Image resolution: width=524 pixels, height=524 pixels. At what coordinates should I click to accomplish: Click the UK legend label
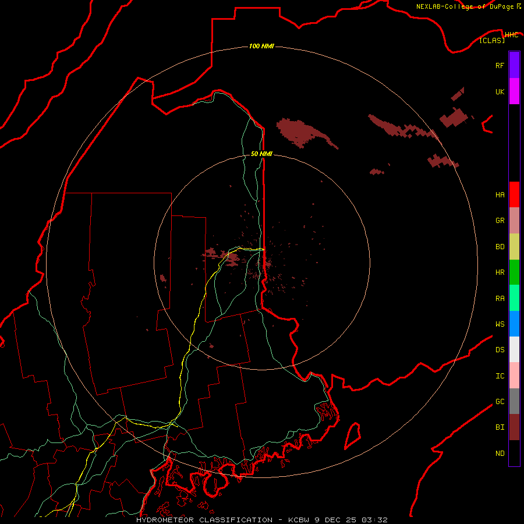click(x=500, y=91)
